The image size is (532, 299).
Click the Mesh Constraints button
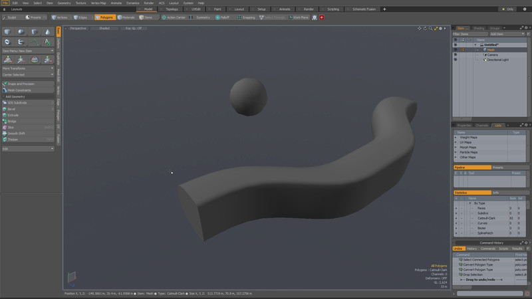[28, 90]
